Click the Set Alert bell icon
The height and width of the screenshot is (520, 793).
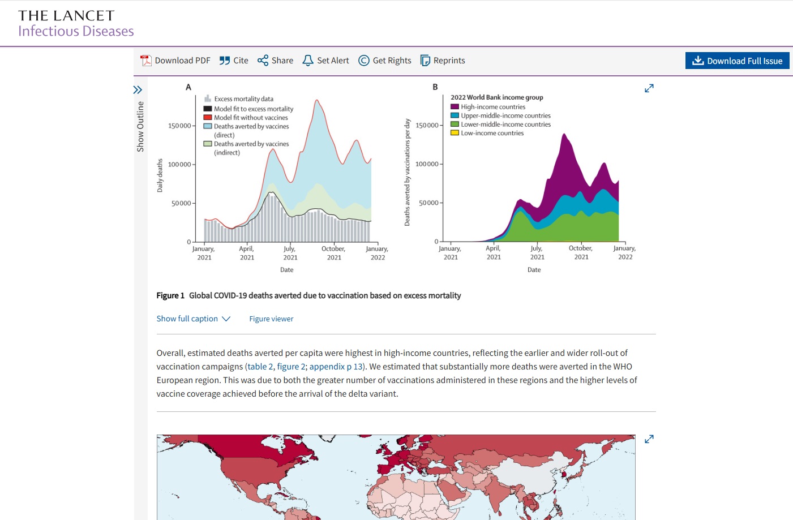coord(308,61)
